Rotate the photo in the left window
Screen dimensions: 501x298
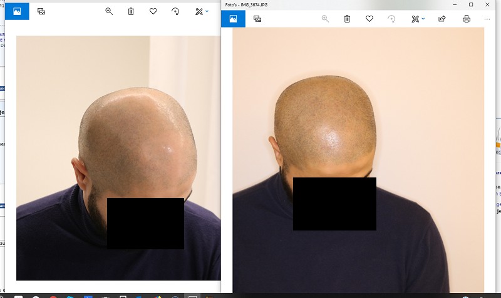pos(175,11)
